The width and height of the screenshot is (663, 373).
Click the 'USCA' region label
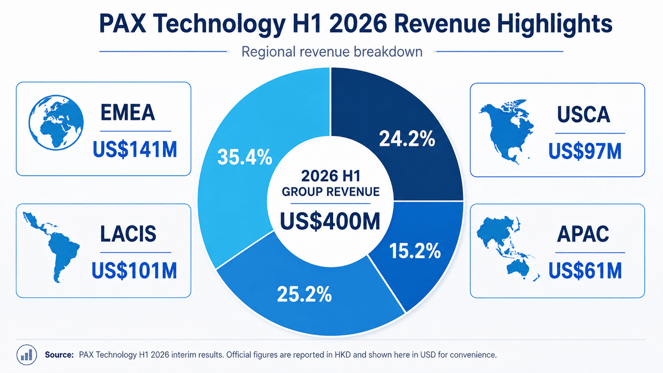point(583,114)
